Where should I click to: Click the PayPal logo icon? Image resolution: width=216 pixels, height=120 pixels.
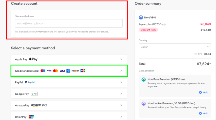pyautogui.click(x=30, y=82)
